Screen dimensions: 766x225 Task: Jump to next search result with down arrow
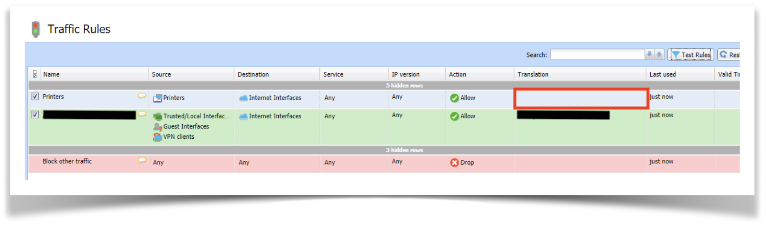point(649,55)
